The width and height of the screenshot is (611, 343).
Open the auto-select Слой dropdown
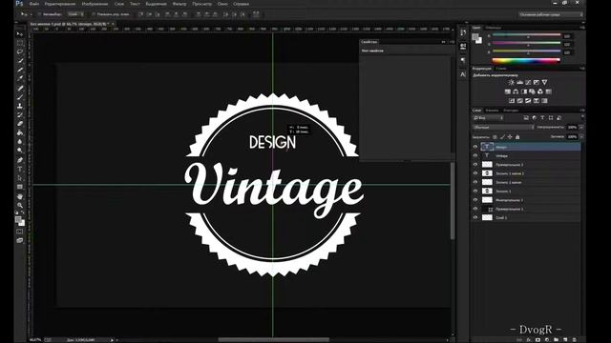click(x=76, y=14)
